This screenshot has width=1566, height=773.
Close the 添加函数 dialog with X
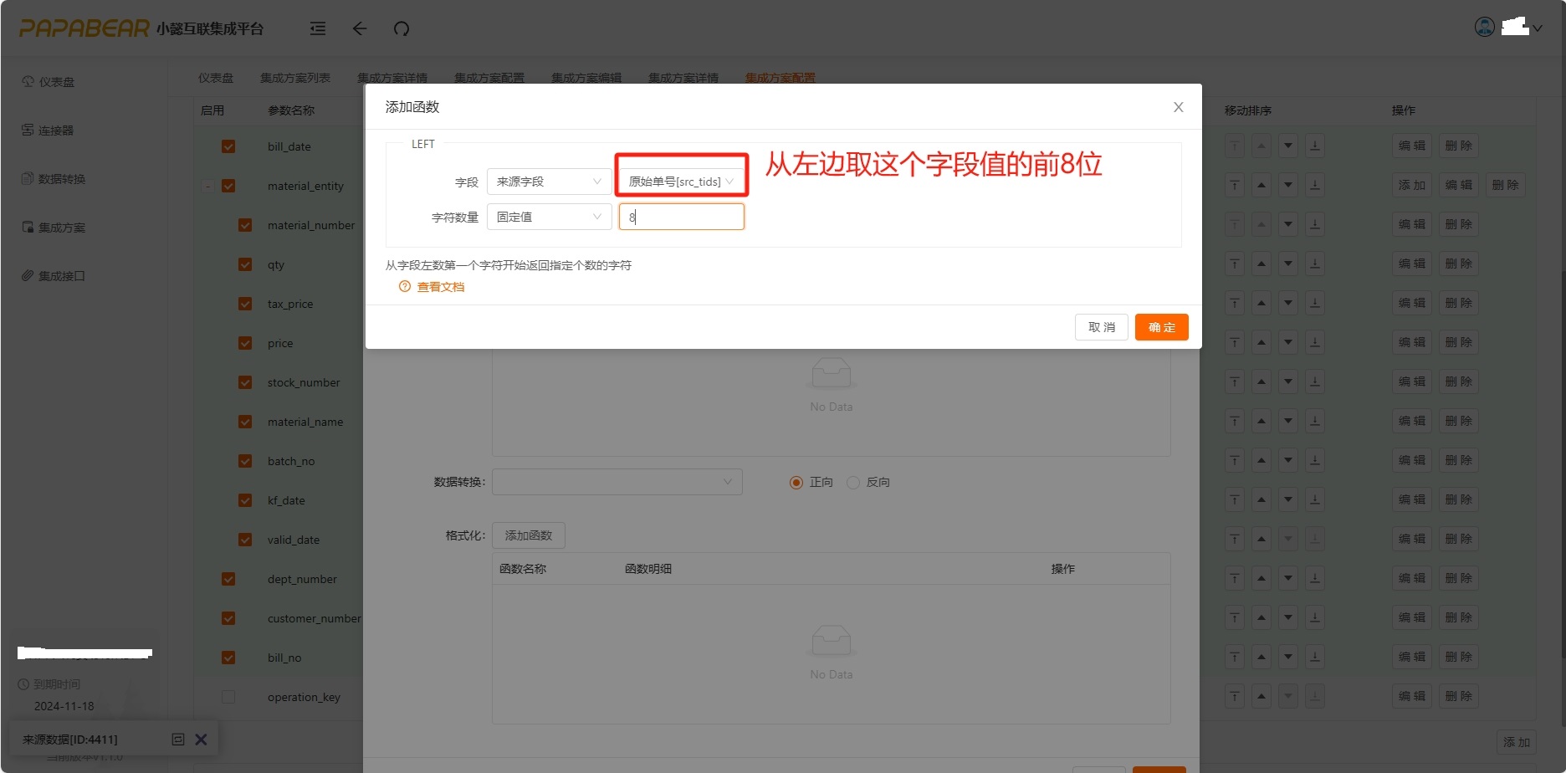pos(1178,107)
